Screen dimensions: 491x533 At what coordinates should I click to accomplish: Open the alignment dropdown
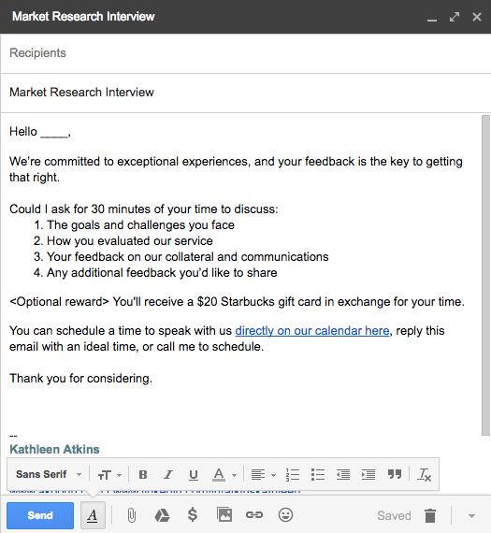point(263,474)
